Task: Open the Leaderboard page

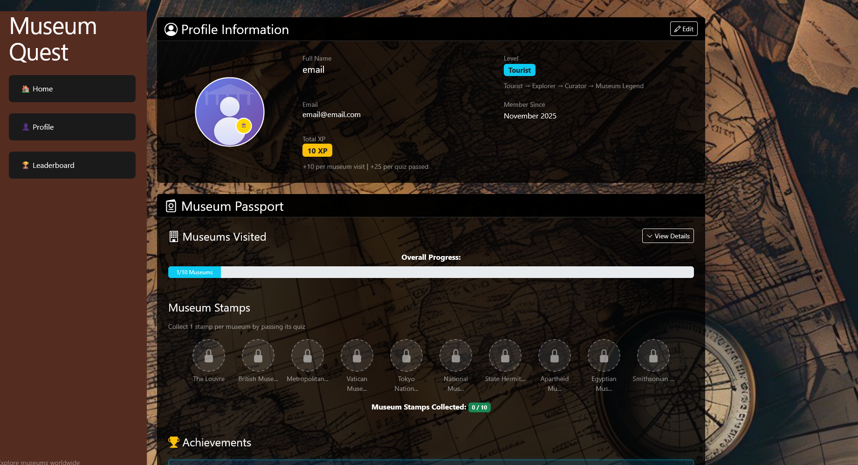Action: point(72,165)
